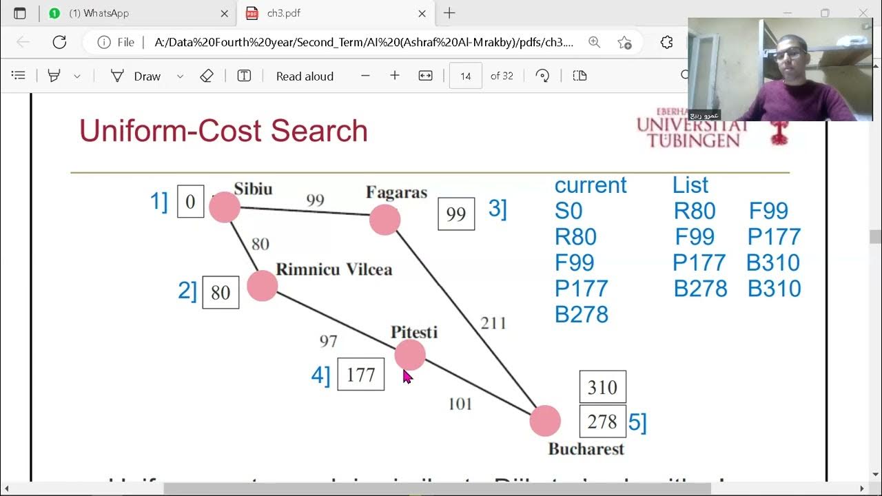Open browser extensions puzzle icon
The width and height of the screenshot is (882, 496).
(666, 42)
